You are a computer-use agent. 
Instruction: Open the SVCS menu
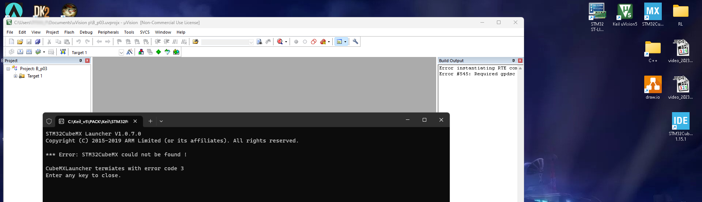145,32
